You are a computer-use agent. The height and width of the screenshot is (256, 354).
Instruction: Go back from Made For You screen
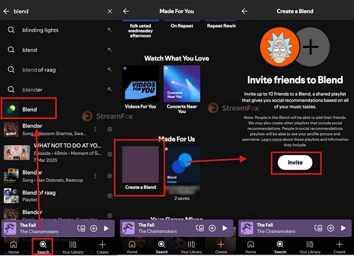click(126, 11)
